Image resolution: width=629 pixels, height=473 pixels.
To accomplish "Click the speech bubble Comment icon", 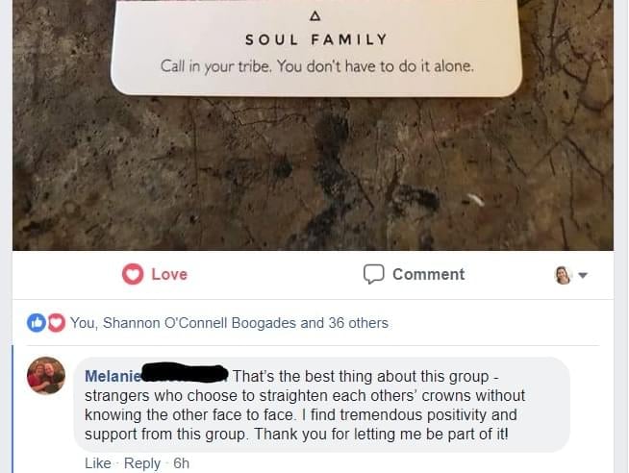I will pos(374,274).
